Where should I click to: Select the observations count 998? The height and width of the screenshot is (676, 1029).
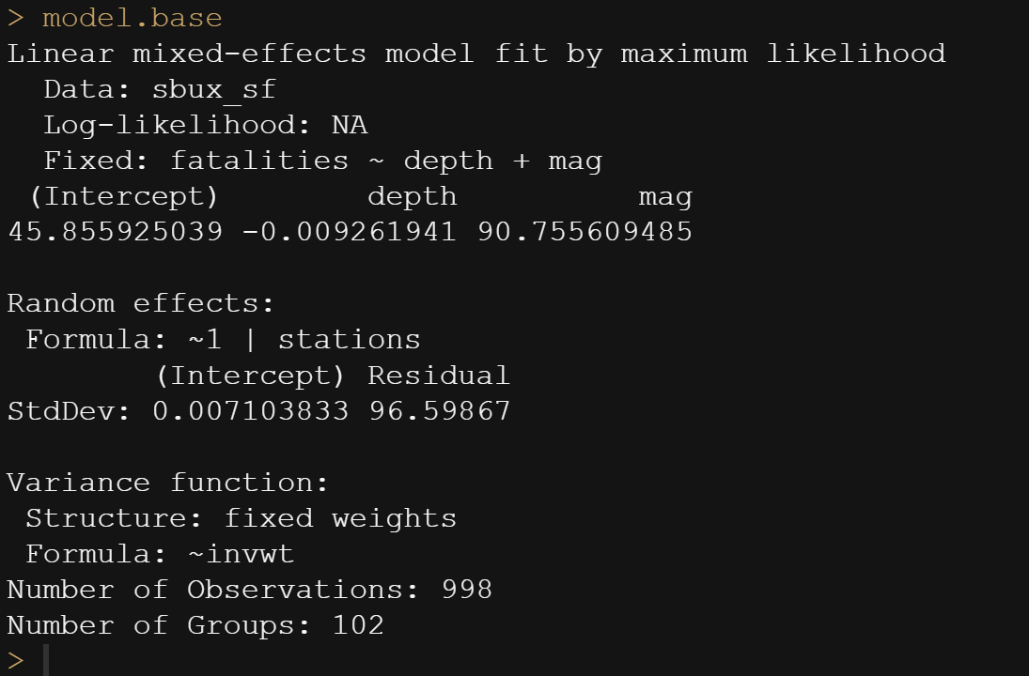[467, 590]
